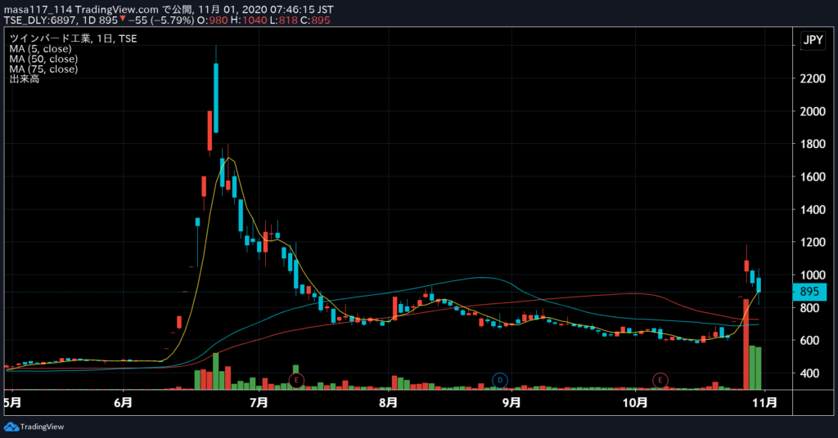Click the earnings E marker in October
The width and height of the screenshot is (838, 438).
(x=660, y=380)
